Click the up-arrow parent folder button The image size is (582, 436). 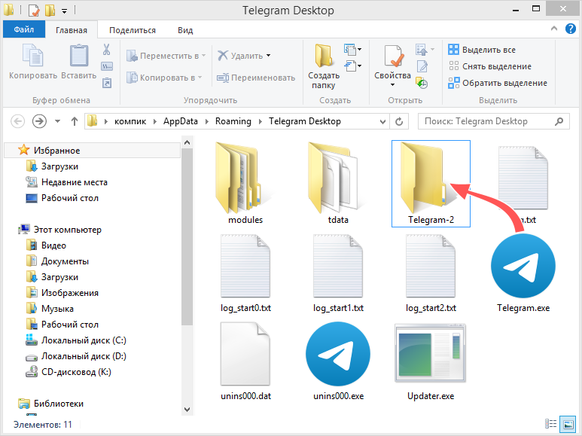75,121
